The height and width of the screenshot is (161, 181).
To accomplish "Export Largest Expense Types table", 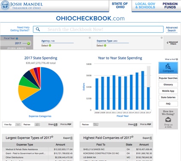I will [x=68, y=138].
